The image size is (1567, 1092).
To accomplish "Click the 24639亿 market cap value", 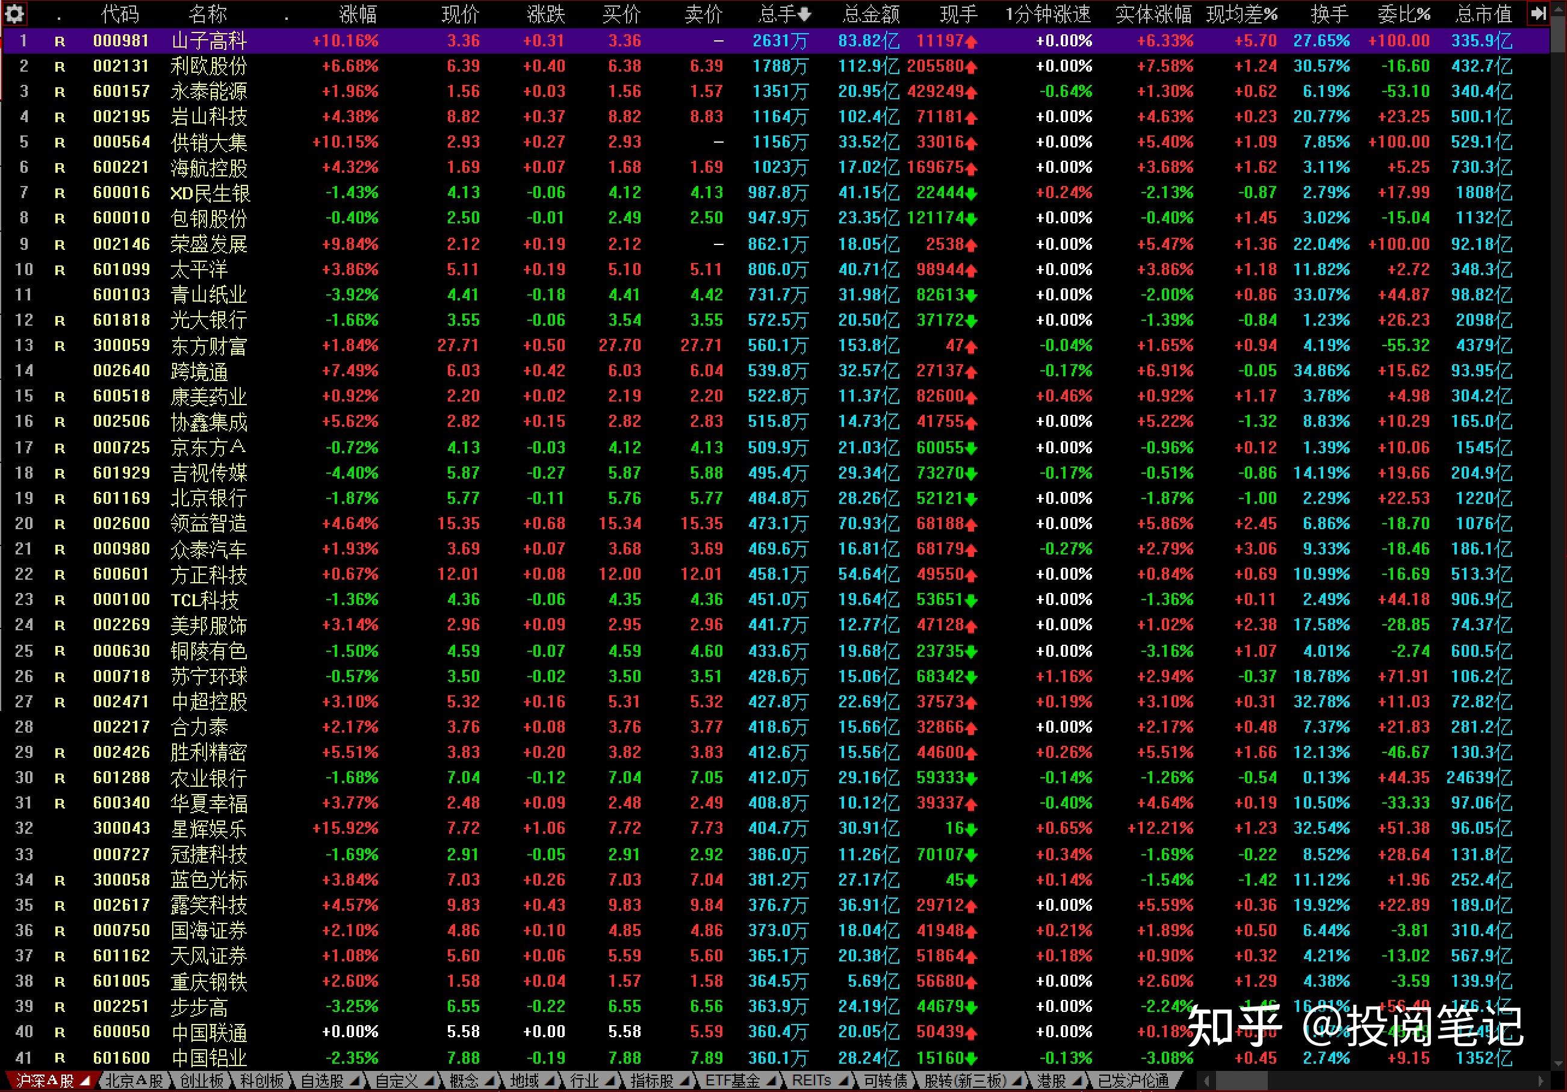I will 1479,778.
